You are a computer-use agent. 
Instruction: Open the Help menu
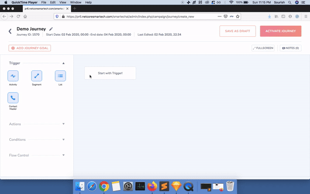click(x=88, y=3)
